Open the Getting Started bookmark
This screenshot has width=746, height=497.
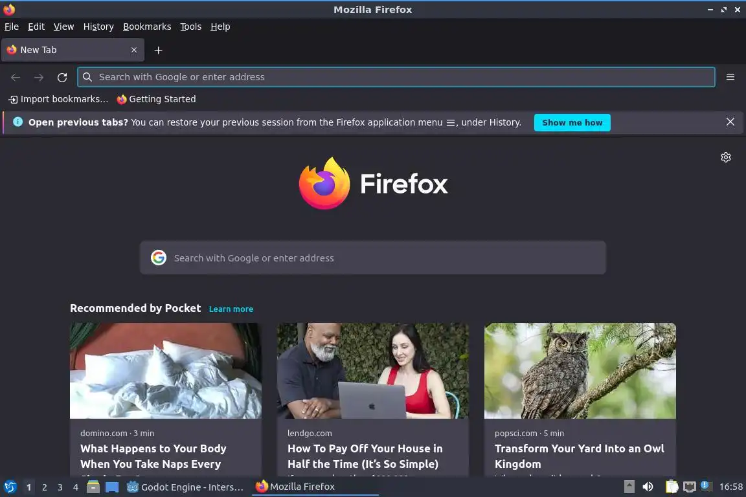coord(157,99)
